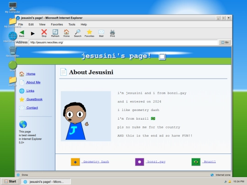Click the Refresh toolbar icon

(55, 33)
